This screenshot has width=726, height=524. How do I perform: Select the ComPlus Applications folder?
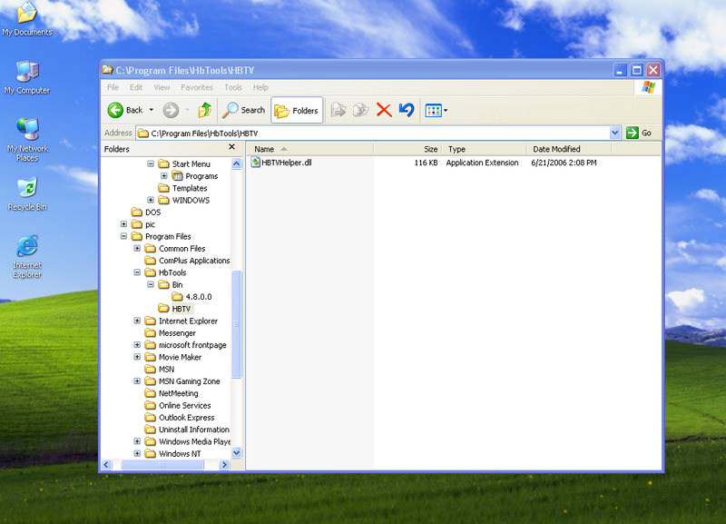pyautogui.click(x=194, y=261)
